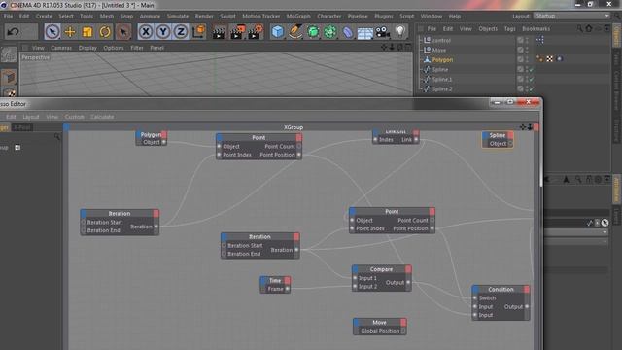Click the spline Pen tool icon
Image resolution: width=622 pixels, height=350 pixels.
[x=295, y=32]
